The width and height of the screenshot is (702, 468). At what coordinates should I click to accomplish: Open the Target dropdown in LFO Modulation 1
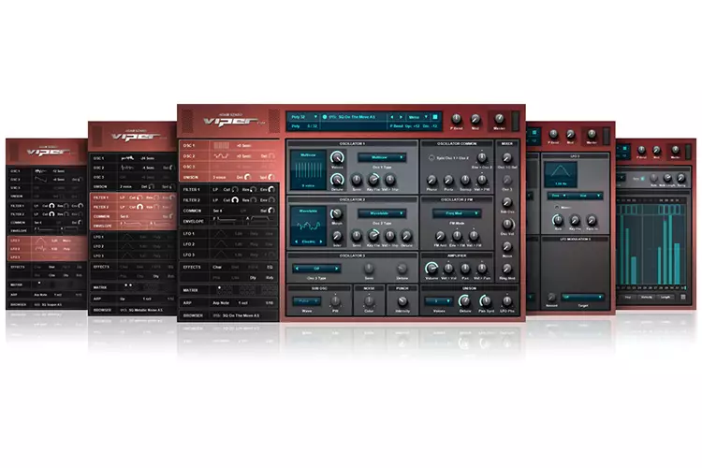582,297
